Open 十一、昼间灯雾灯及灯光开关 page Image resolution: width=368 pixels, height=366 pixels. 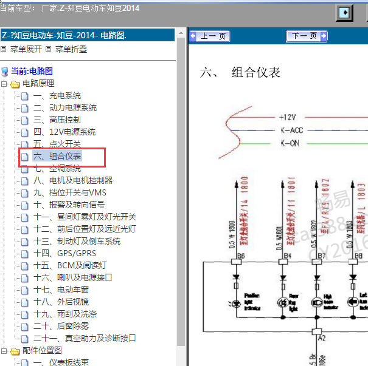(85, 217)
